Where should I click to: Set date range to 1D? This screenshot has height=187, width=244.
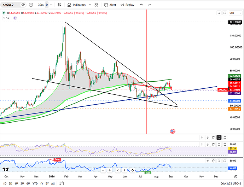click(x=5, y=183)
